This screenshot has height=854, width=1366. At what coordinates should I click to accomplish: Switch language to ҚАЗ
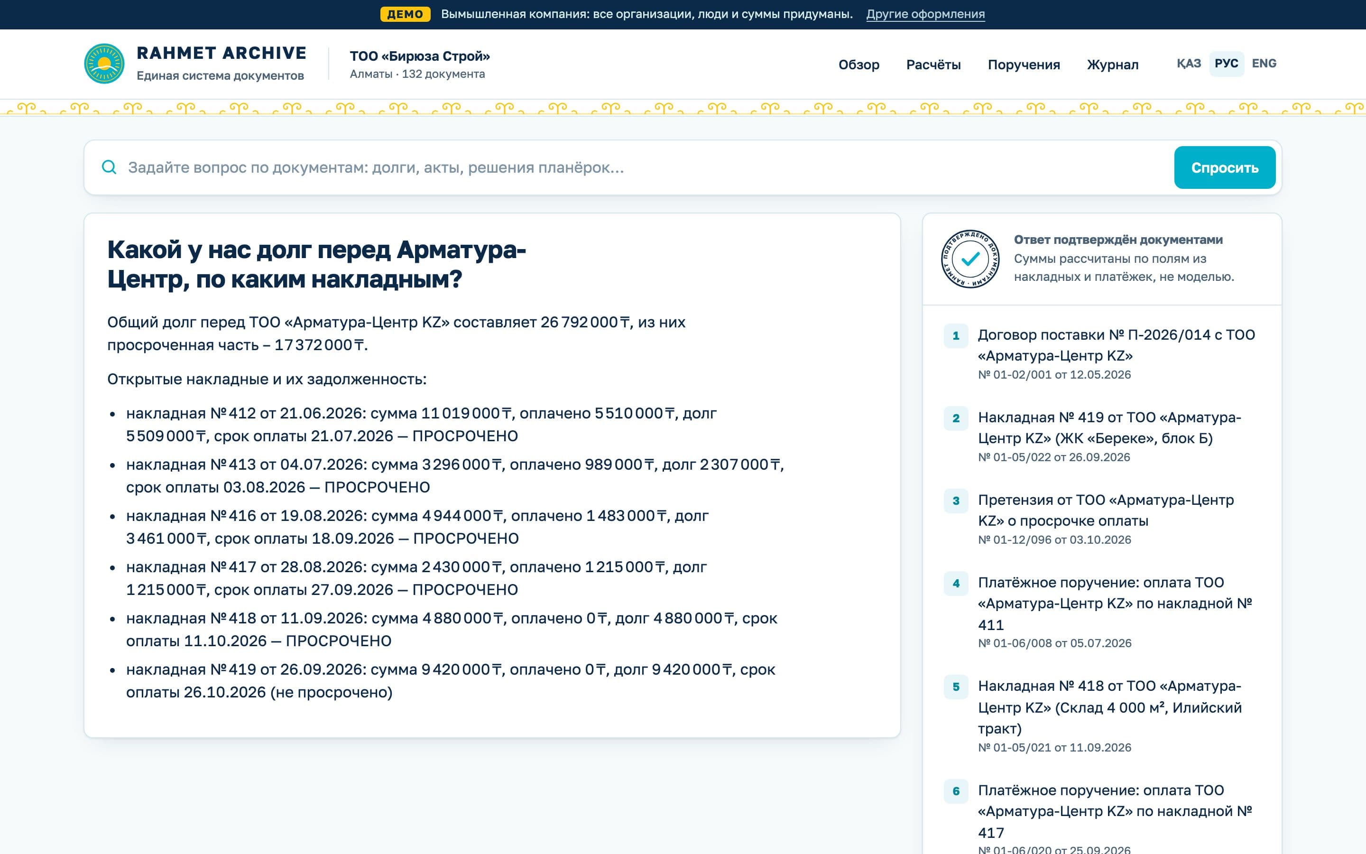[x=1189, y=63]
